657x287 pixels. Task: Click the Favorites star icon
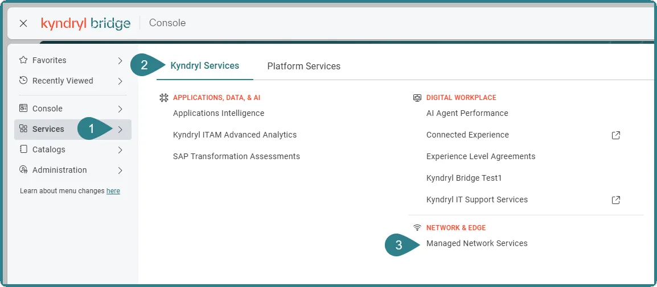tap(23, 60)
